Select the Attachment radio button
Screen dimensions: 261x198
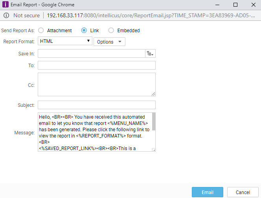(x=41, y=31)
